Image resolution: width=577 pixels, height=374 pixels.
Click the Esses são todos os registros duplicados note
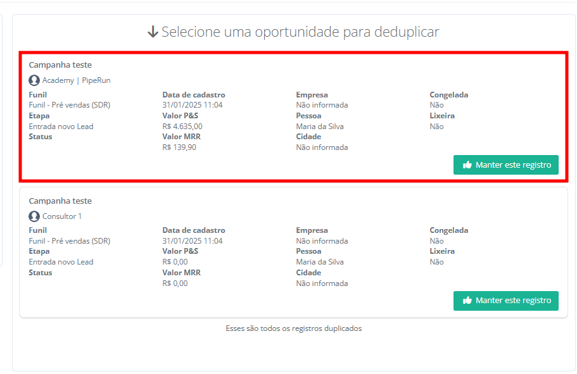(294, 328)
